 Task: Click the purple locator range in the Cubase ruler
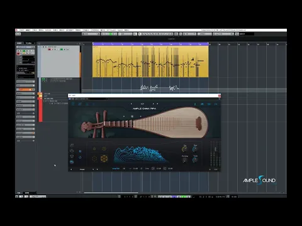150,44
